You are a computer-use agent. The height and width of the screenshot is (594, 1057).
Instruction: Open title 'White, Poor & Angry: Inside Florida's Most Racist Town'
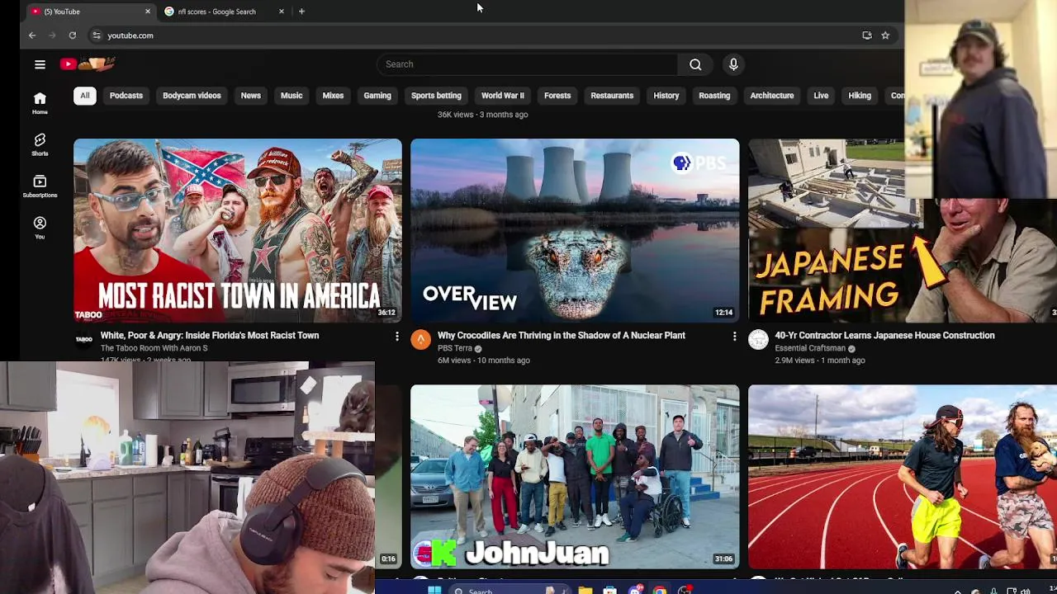(210, 336)
